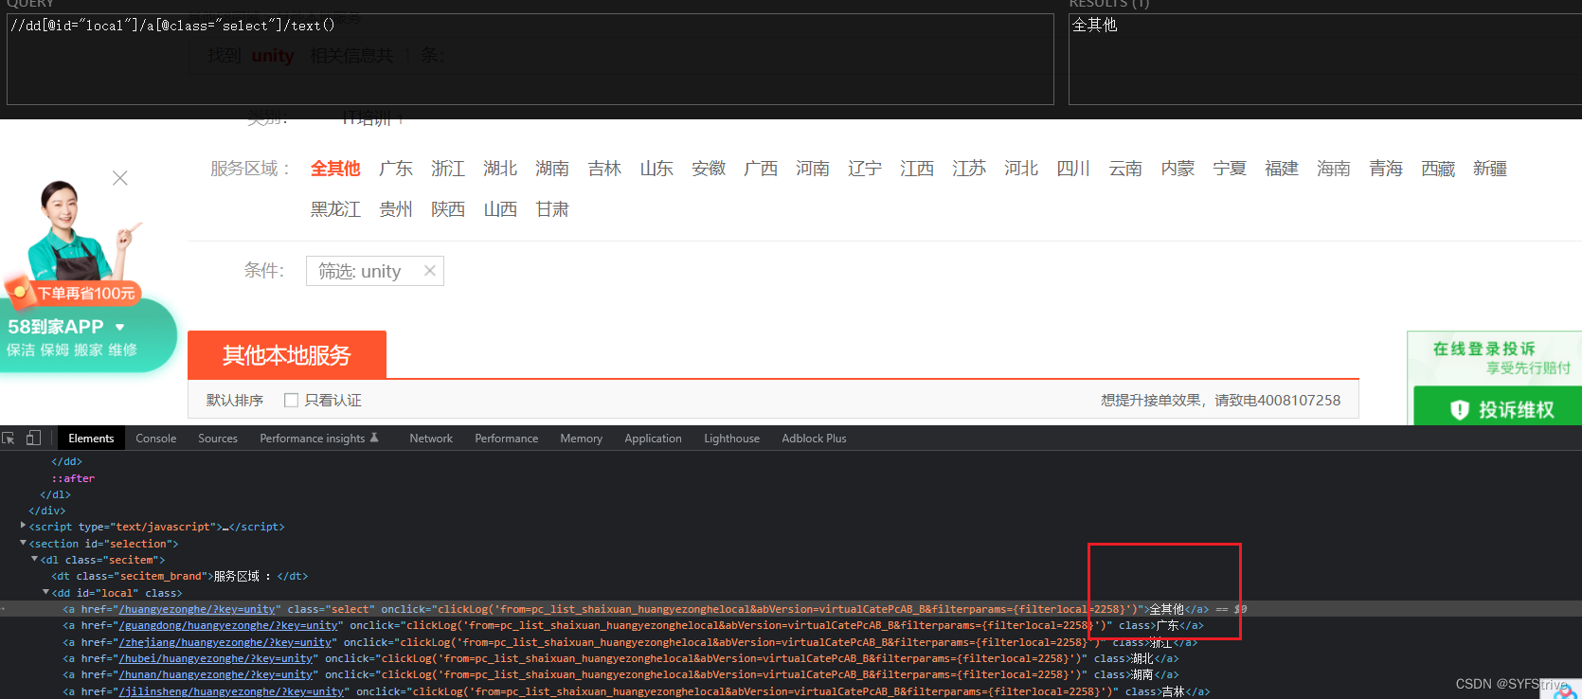Open the Sources tab
This screenshot has width=1582, height=699.
pos(218,439)
